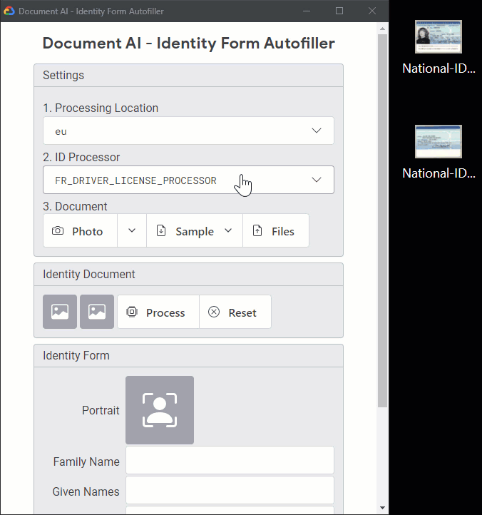
Task: Open the Processing Location dropdown showing eu
Action: point(188,131)
